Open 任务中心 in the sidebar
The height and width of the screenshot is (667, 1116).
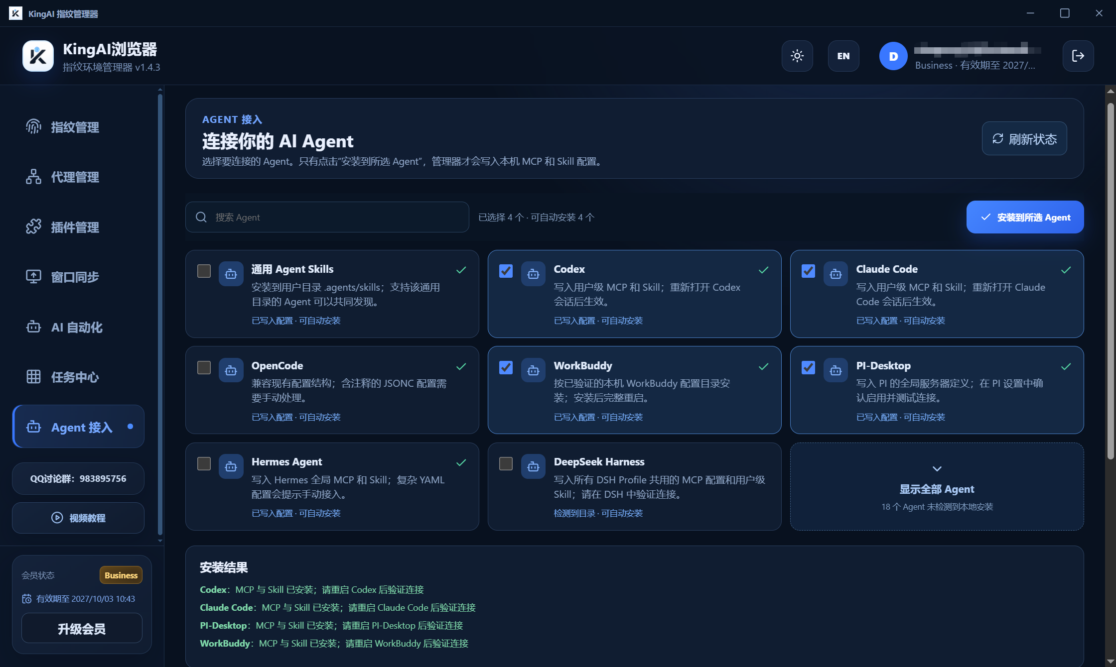(78, 377)
